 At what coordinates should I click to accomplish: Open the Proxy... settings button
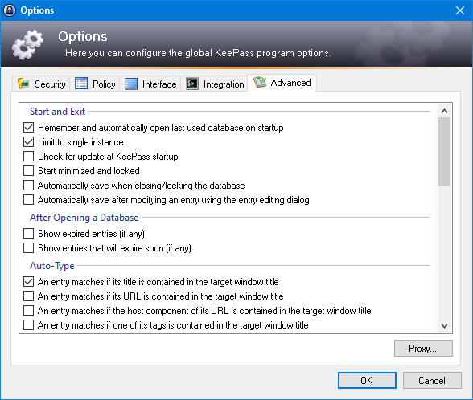point(423,349)
